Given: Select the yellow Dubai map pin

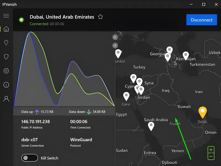Looking at the screenshot, I should point(202,111).
